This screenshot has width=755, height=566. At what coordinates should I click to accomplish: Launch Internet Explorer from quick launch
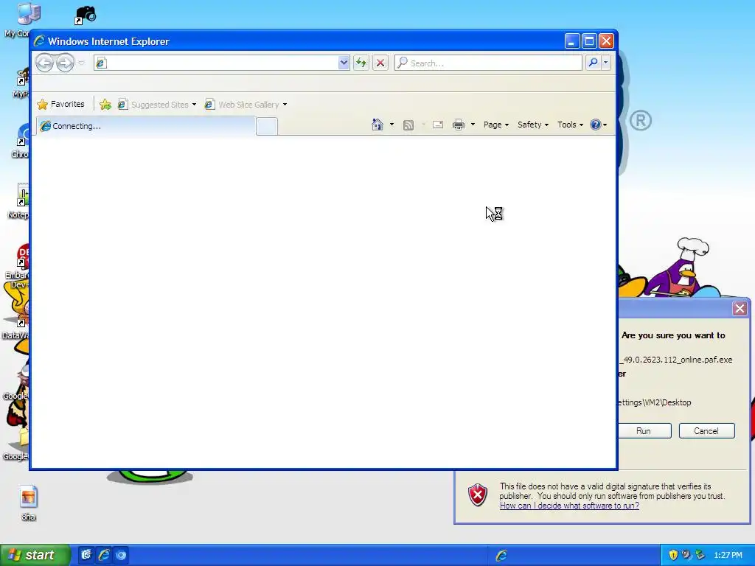click(x=103, y=555)
